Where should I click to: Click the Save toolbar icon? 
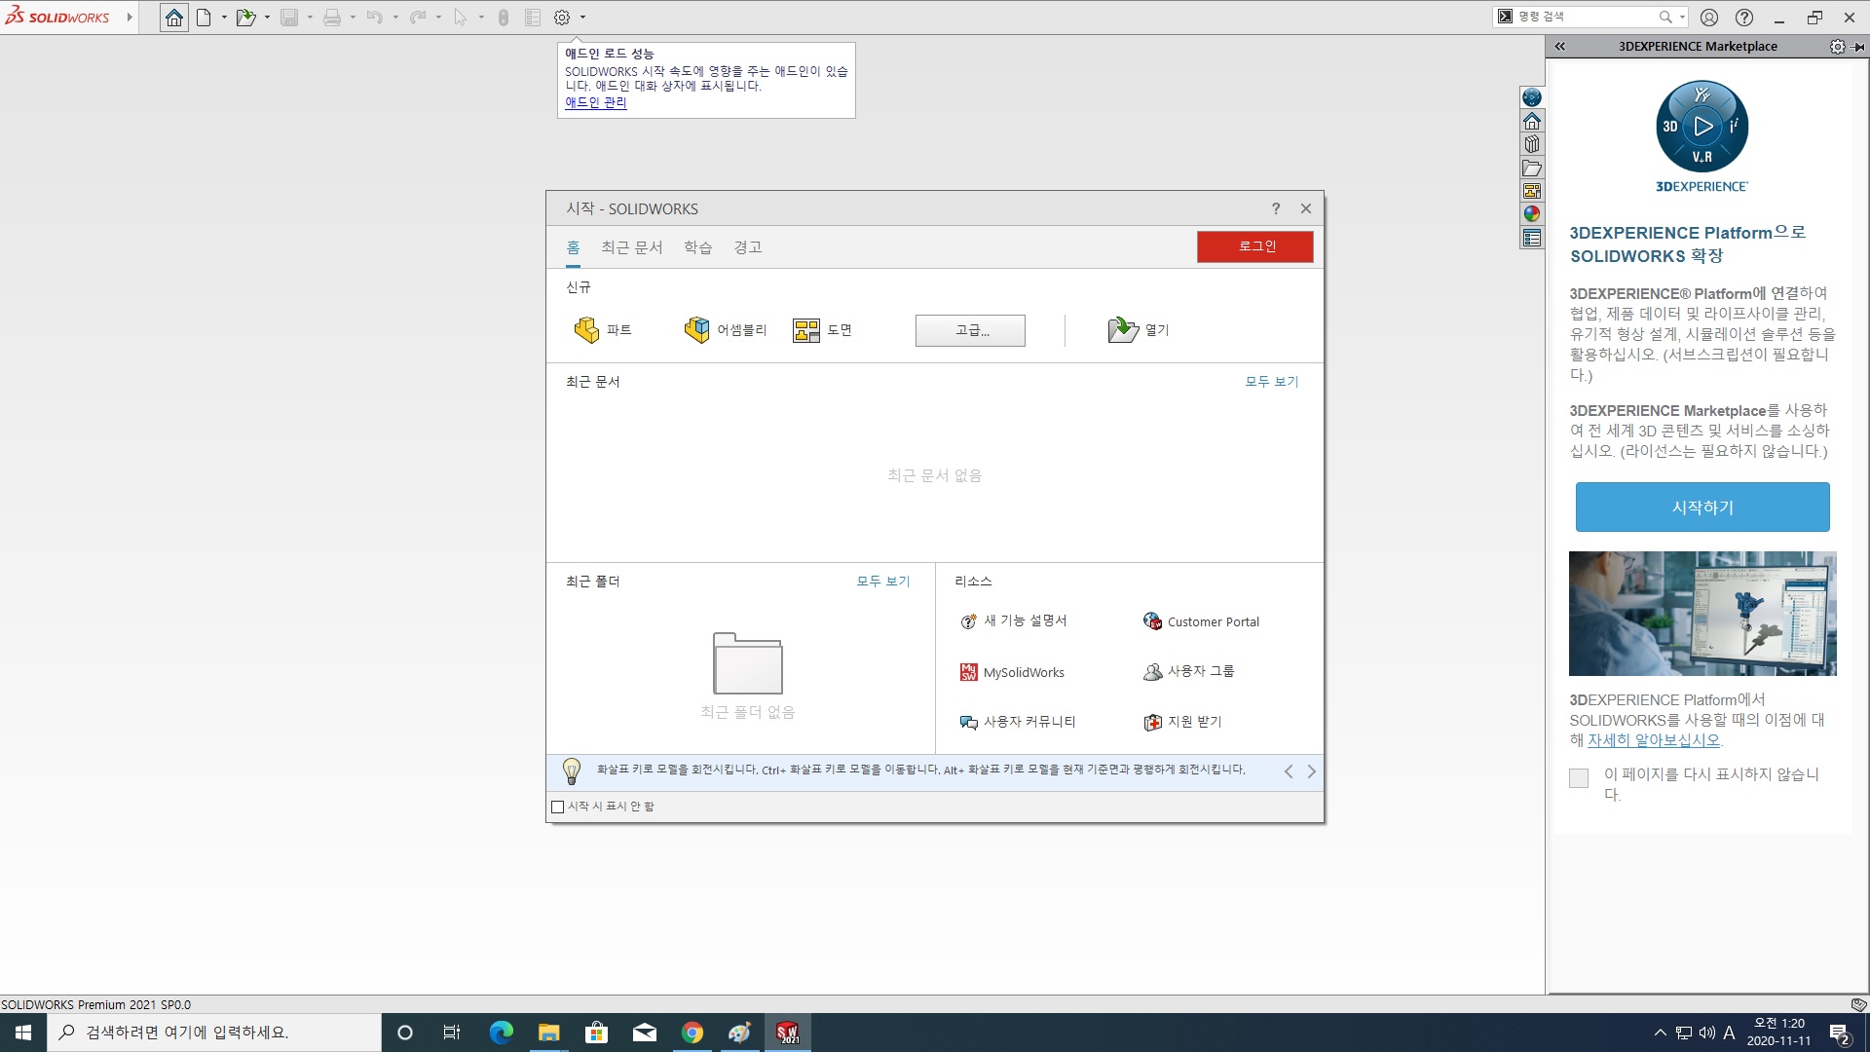pos(289,18)
